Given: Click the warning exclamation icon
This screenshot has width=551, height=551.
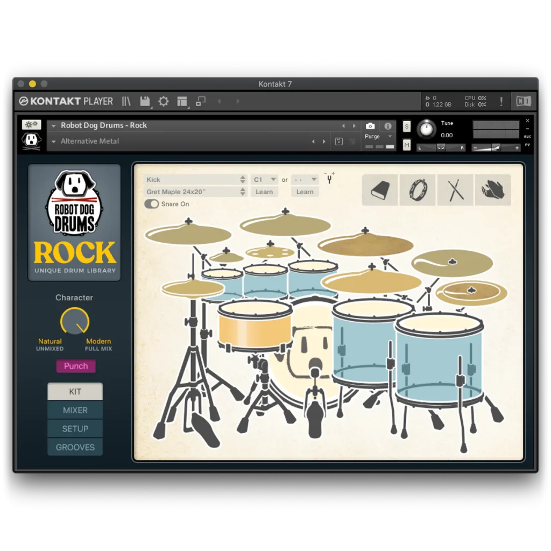Looking at the screenshot, I should click(501, 102).
